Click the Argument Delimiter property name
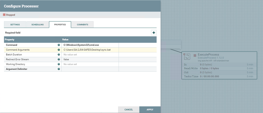This screenshot has width=263, height=113. point(17,69)
